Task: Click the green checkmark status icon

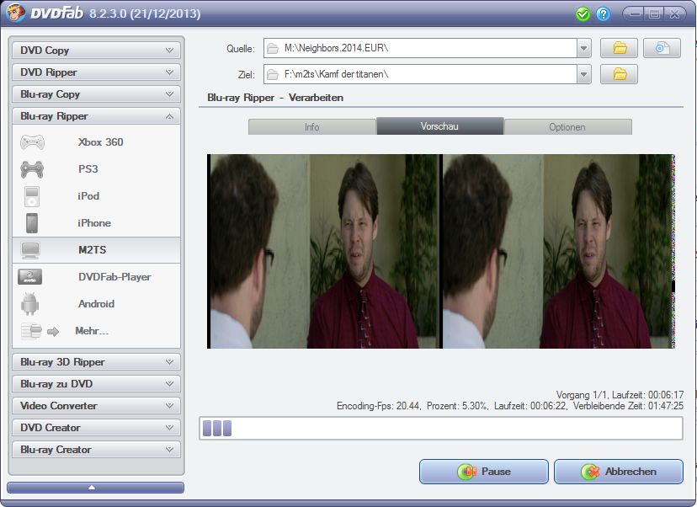Action: tap(583, 14)
